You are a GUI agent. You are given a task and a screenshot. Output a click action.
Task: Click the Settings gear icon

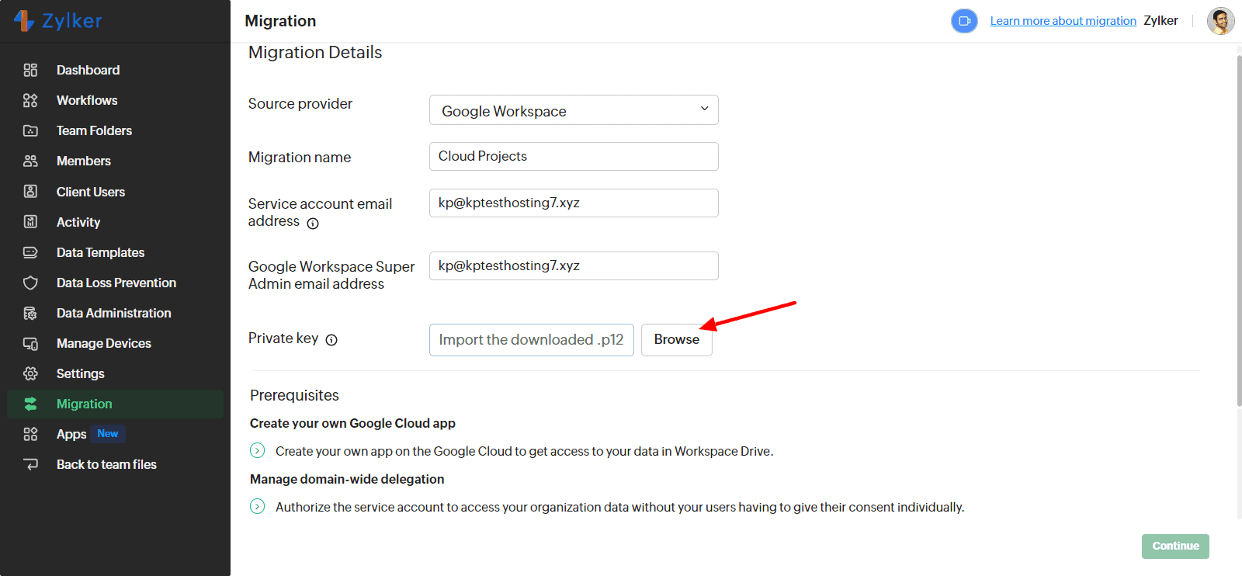(x=30, y=373)
